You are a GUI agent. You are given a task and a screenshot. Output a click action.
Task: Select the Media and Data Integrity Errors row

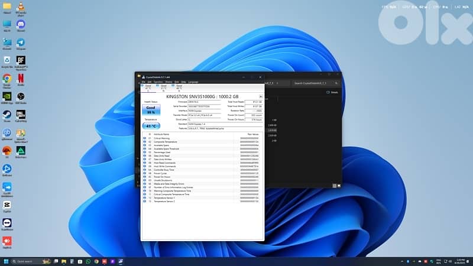(202, 184)
